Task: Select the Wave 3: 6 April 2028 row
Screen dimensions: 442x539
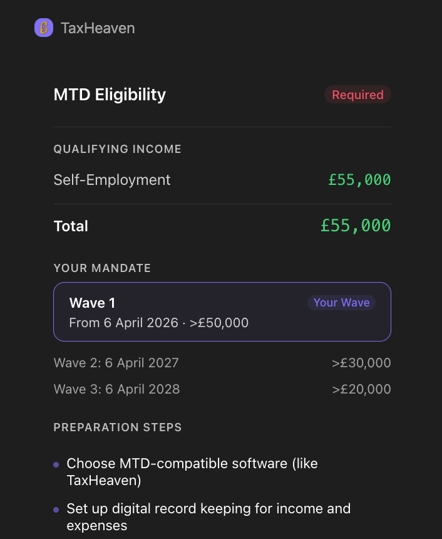Action: click(116, 389)
